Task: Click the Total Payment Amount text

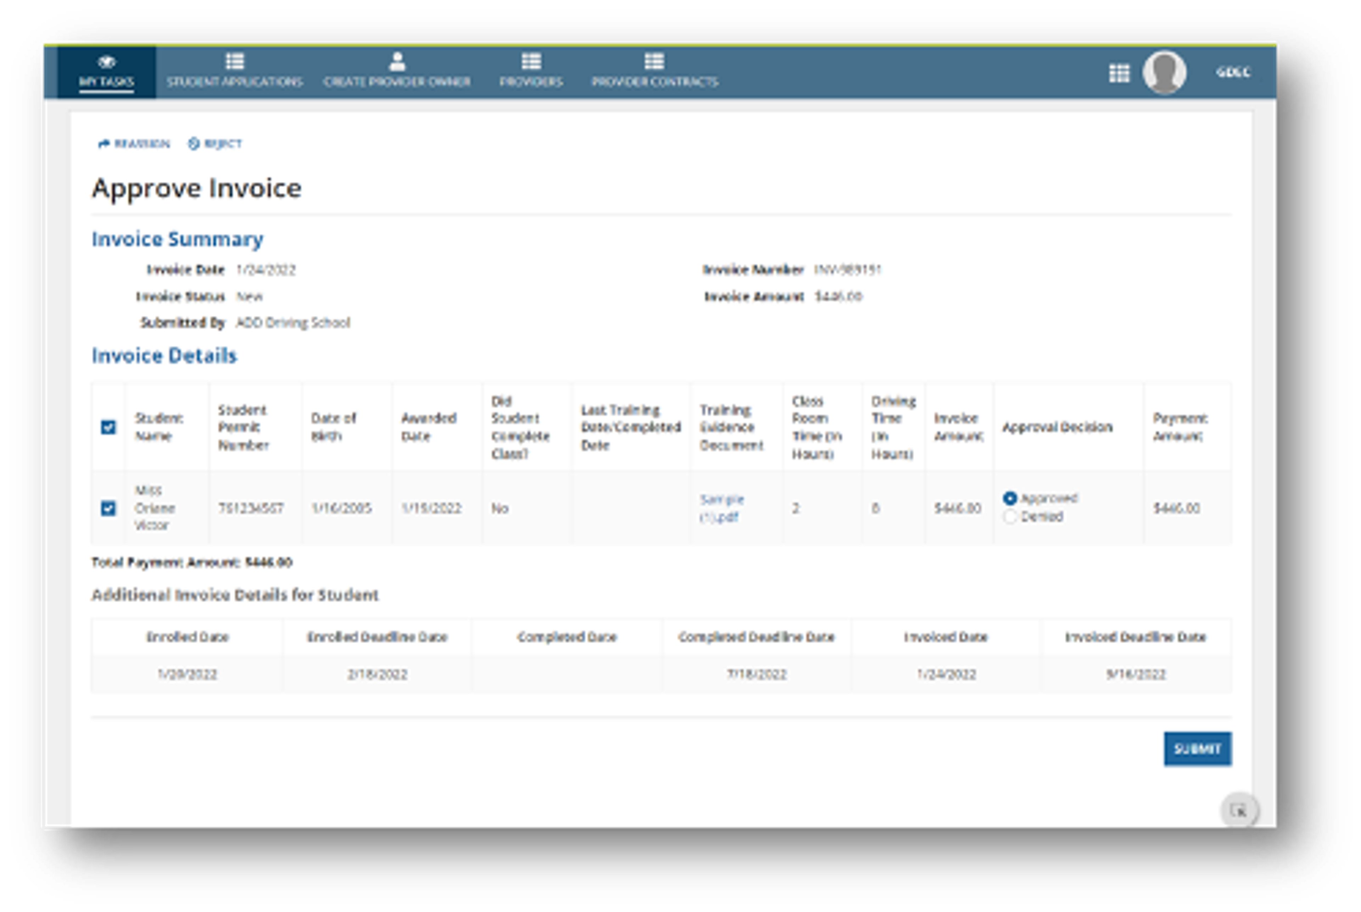Action: coord(192,562)
